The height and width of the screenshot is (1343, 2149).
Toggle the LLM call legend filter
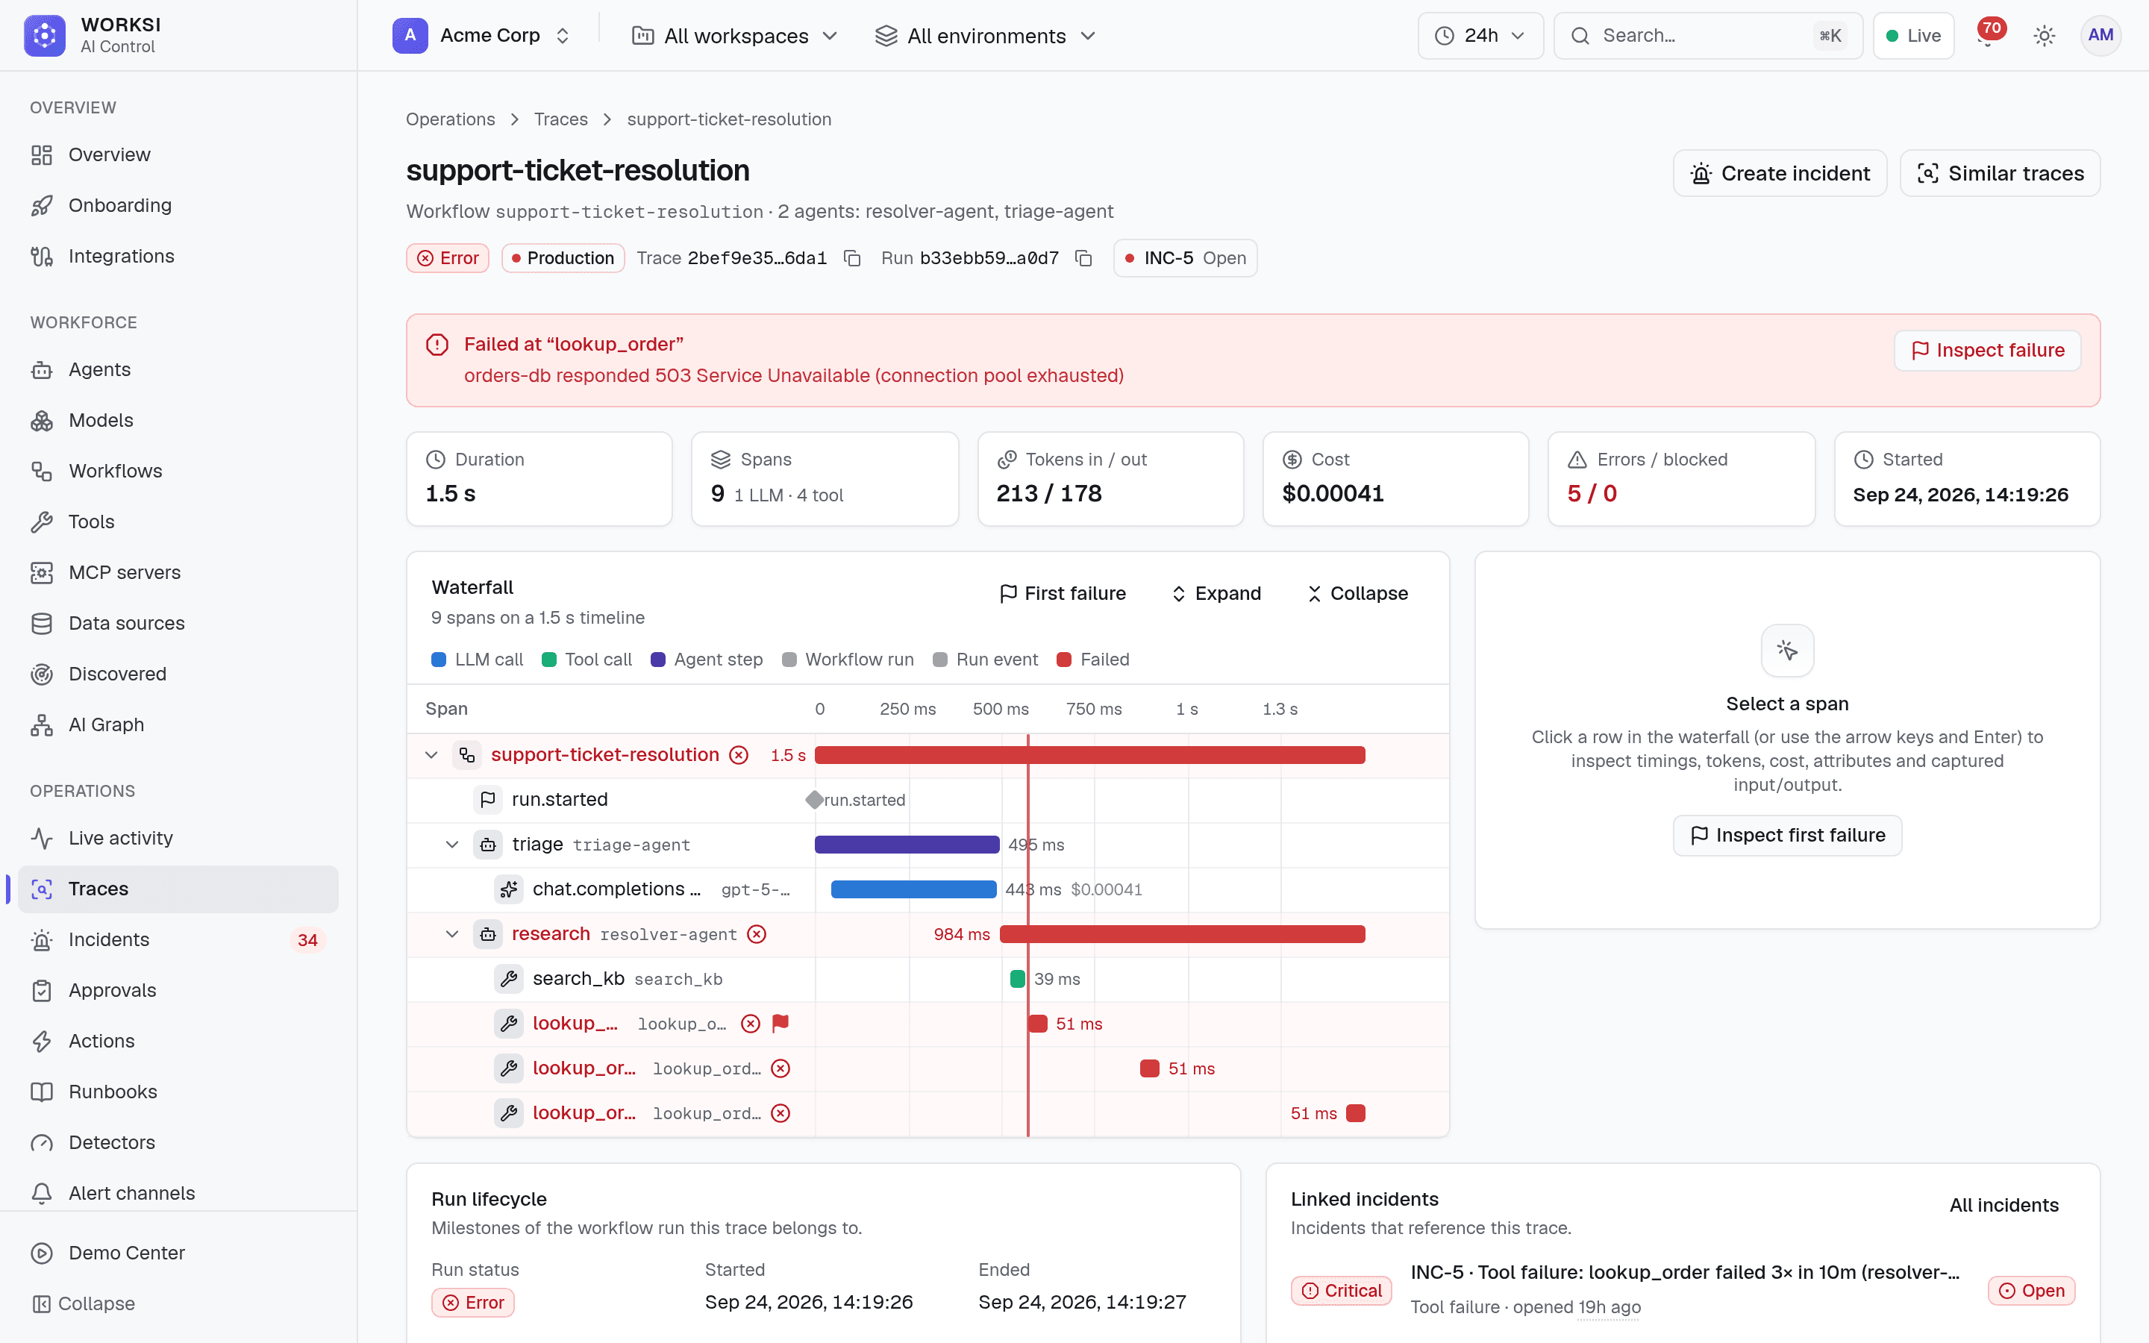(477, 659)
